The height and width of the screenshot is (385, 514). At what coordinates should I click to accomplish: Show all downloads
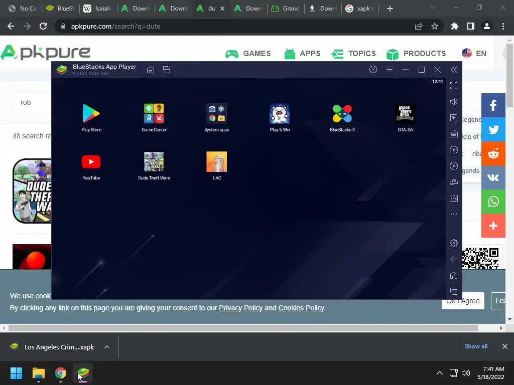pyautogui.click(x=476, y=346)
